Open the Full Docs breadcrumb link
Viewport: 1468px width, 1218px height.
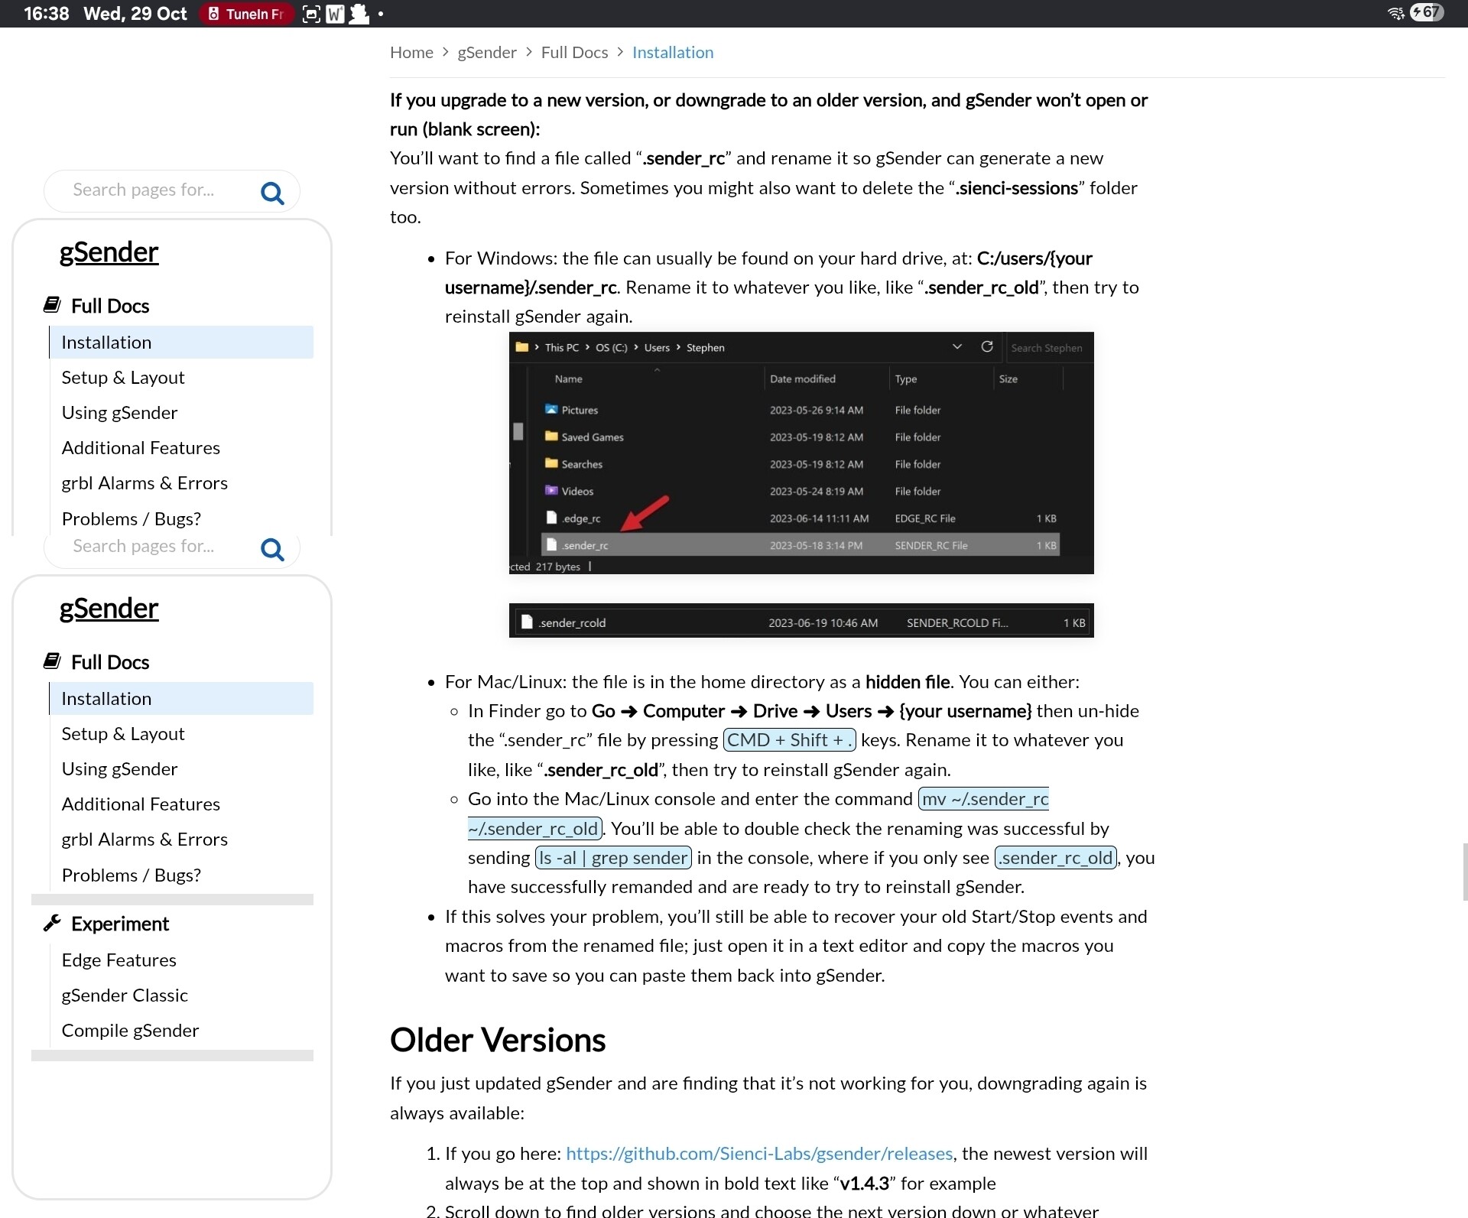(574, 52)
